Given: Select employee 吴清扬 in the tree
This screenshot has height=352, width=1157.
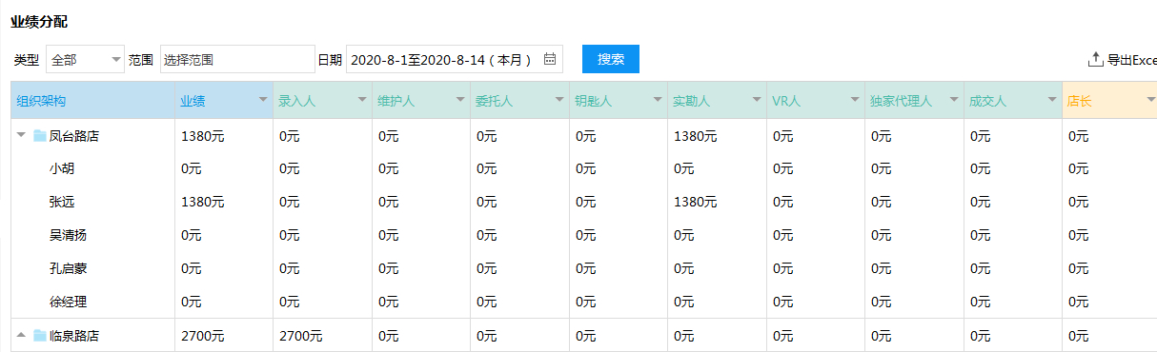Looking at the screenshot, I should [69, 235].
